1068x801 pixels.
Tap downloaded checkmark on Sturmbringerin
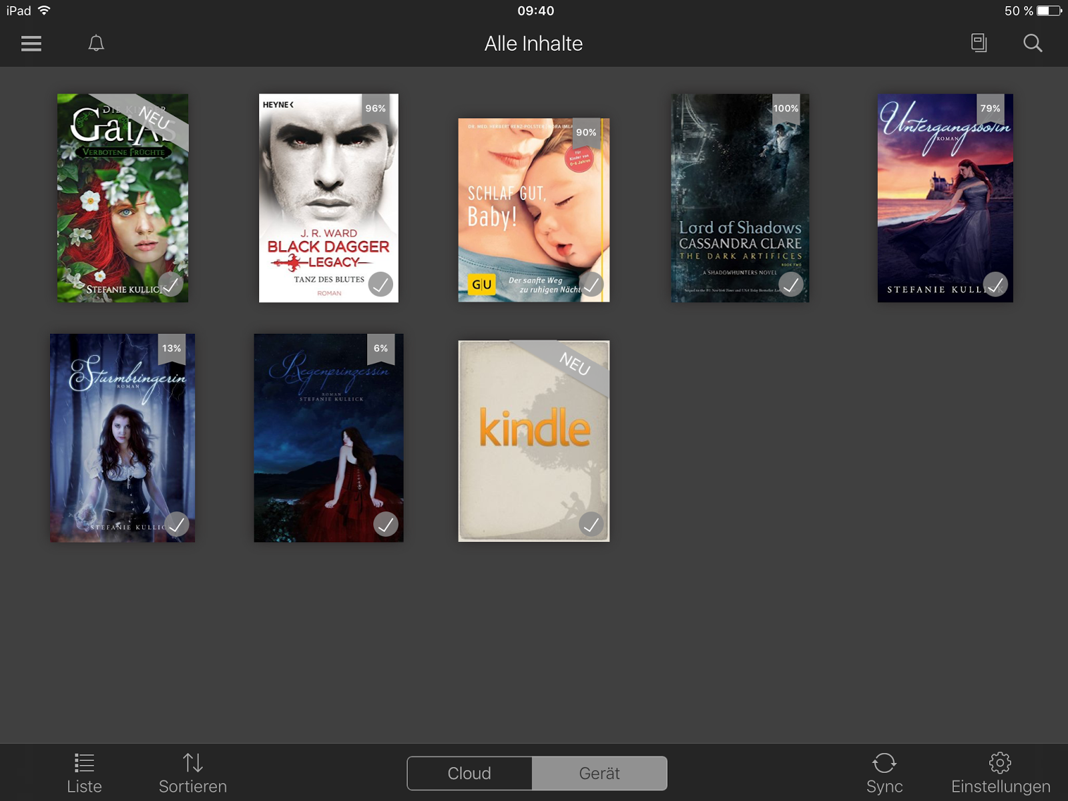(x=176, y=525)
